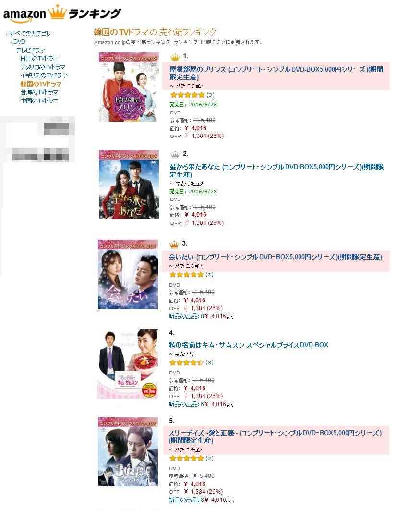Select 台湾のTVドラマ category
Viewport: 396px width, 511px height.
[x=39, y=92]
